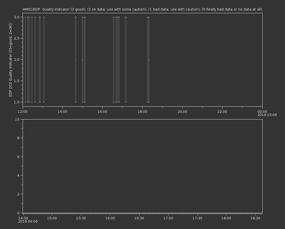Click the 3.0 value on the upper y-axis
Image resolution: width=285 pixels, height=229 pixels.
pos(17,17)
